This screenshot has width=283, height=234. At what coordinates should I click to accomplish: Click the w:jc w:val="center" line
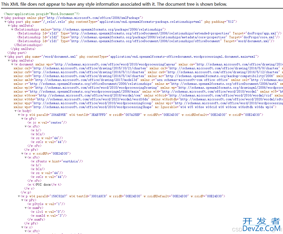tap(47, 123)
